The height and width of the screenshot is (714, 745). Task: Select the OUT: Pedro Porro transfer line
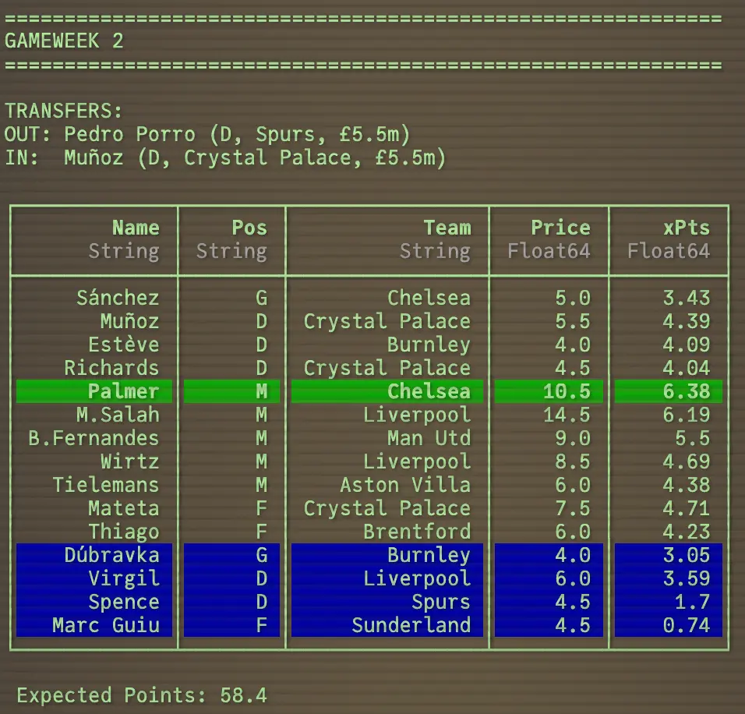click(207, 134)
